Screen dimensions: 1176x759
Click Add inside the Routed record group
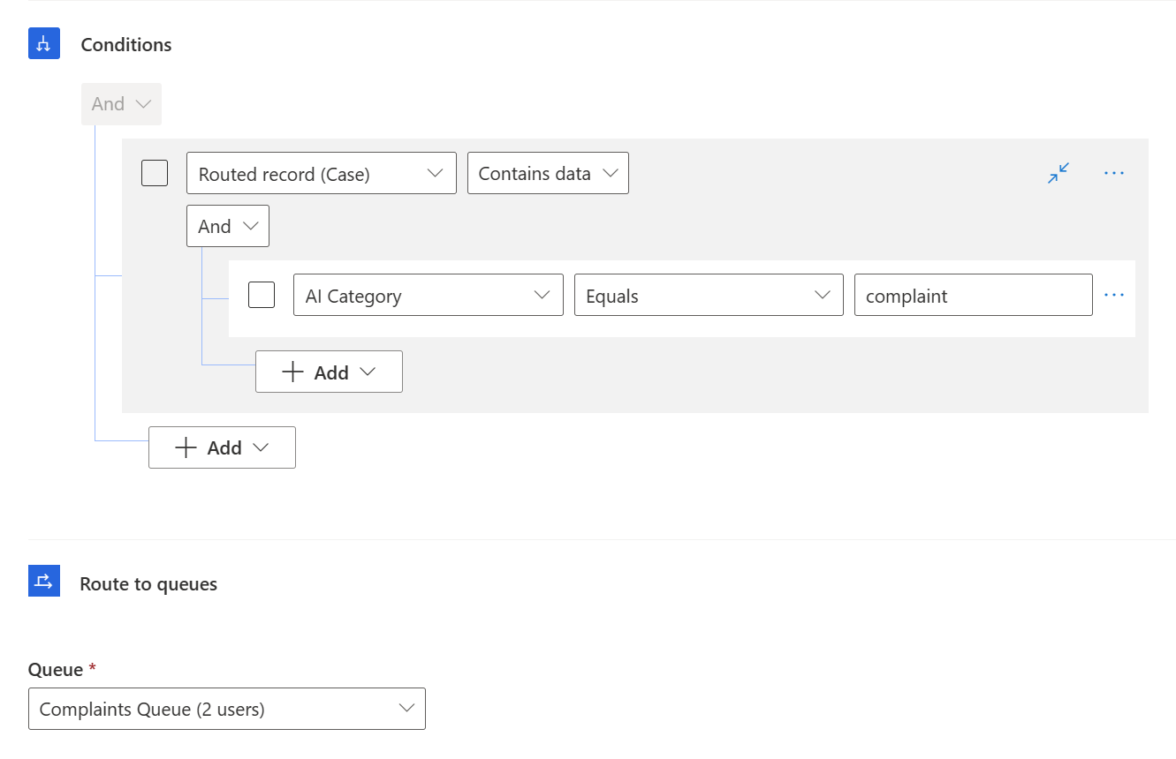click(x=329, y=372)
